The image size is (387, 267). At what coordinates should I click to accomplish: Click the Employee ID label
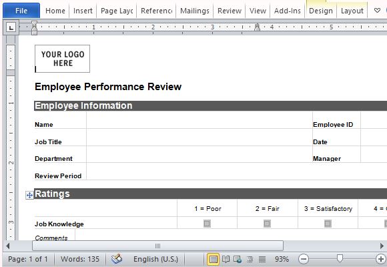(333, 124)
